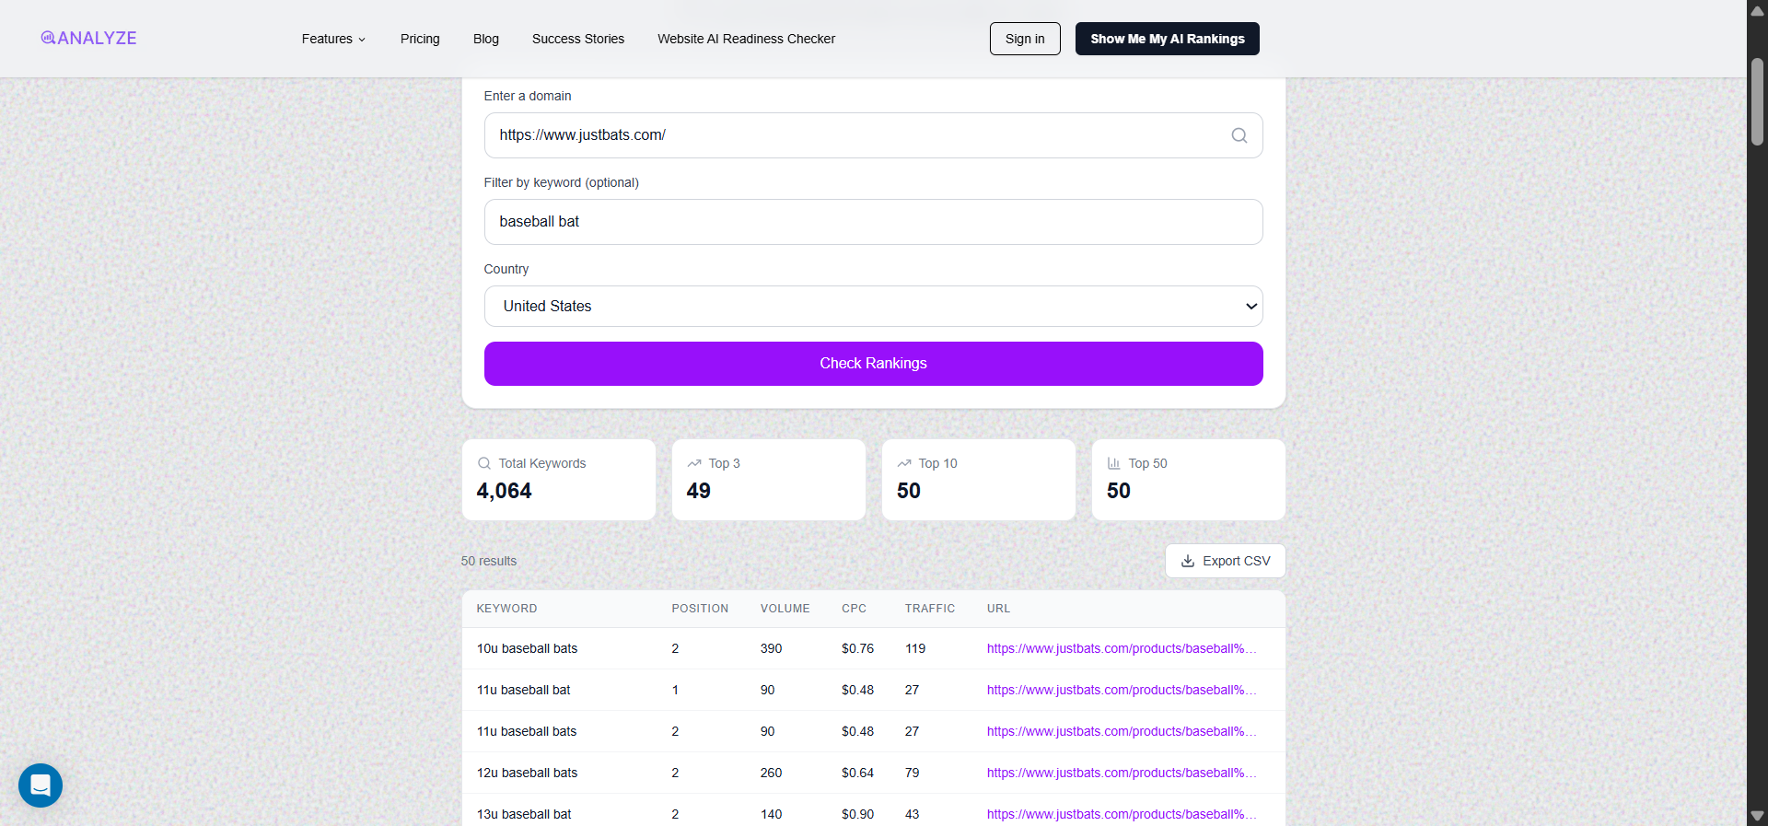Click the Analyze logo in the header

pos(88,38)
